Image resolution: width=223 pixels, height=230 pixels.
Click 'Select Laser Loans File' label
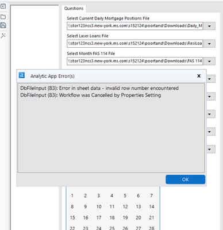point(87,36)
